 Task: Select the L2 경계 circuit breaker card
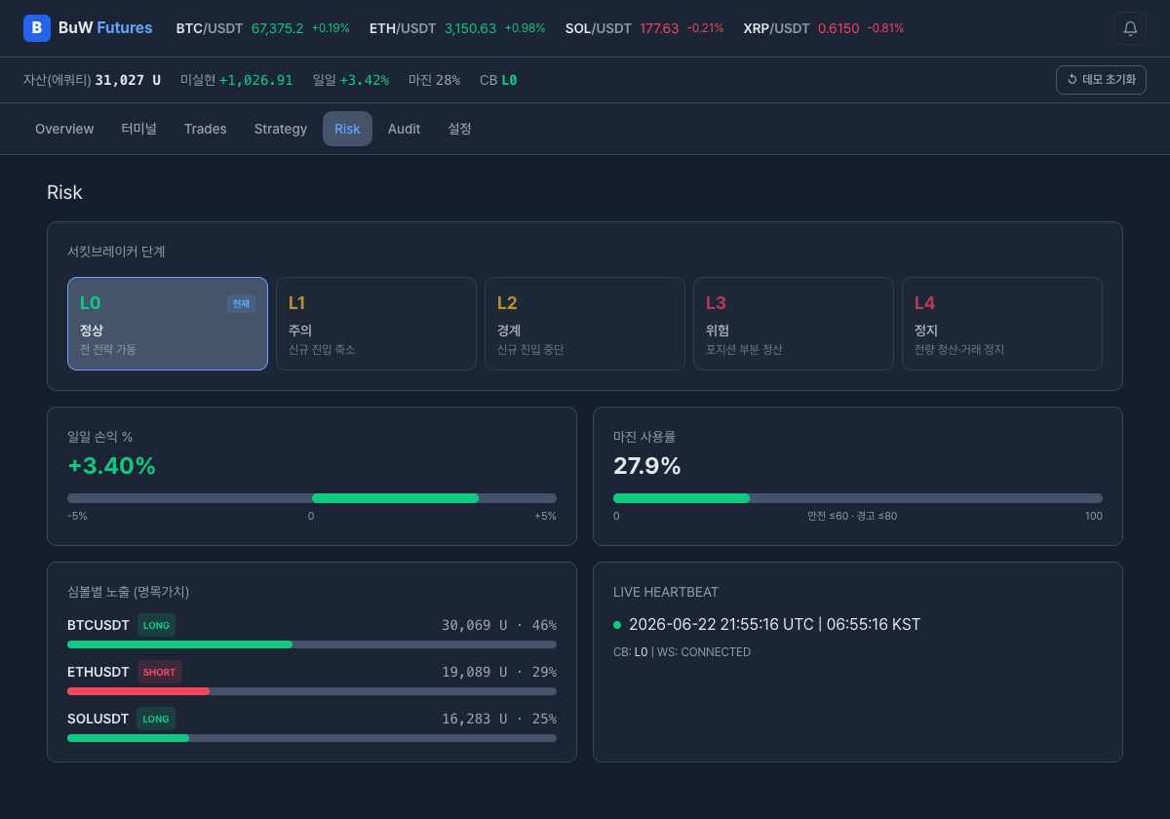coord(585,324)
